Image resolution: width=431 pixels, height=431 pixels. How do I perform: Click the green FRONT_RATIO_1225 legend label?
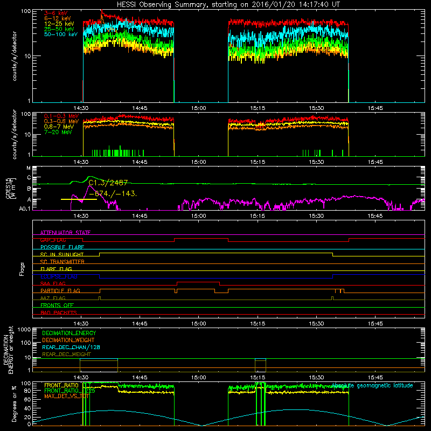pyautogui.click(x=69, y=391)
